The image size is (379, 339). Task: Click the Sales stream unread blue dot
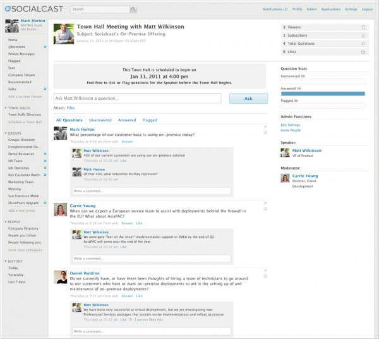(45, 89)
